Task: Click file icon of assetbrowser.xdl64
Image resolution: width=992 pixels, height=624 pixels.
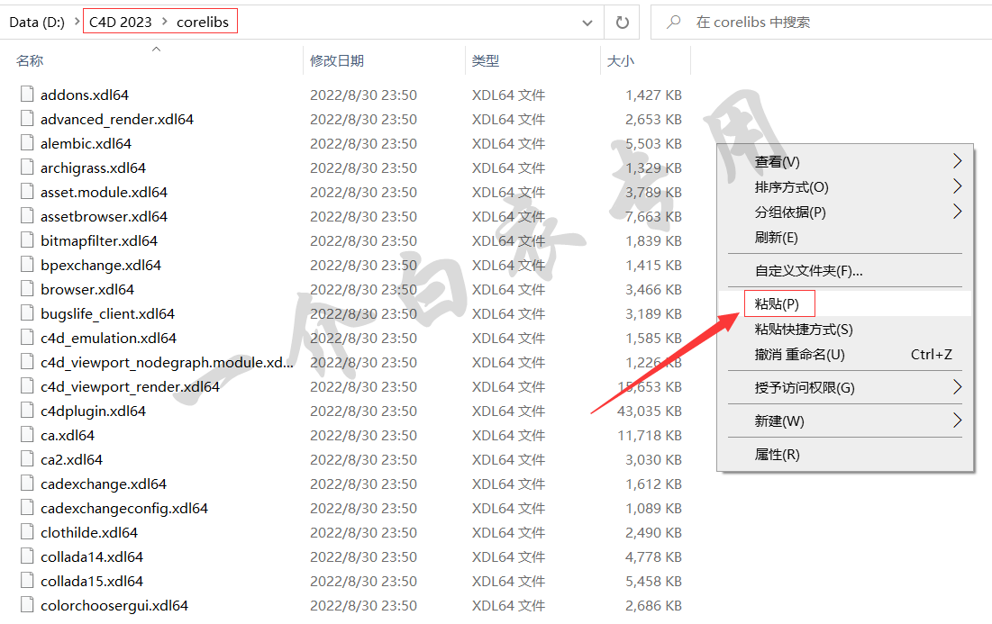Action: 26,216
